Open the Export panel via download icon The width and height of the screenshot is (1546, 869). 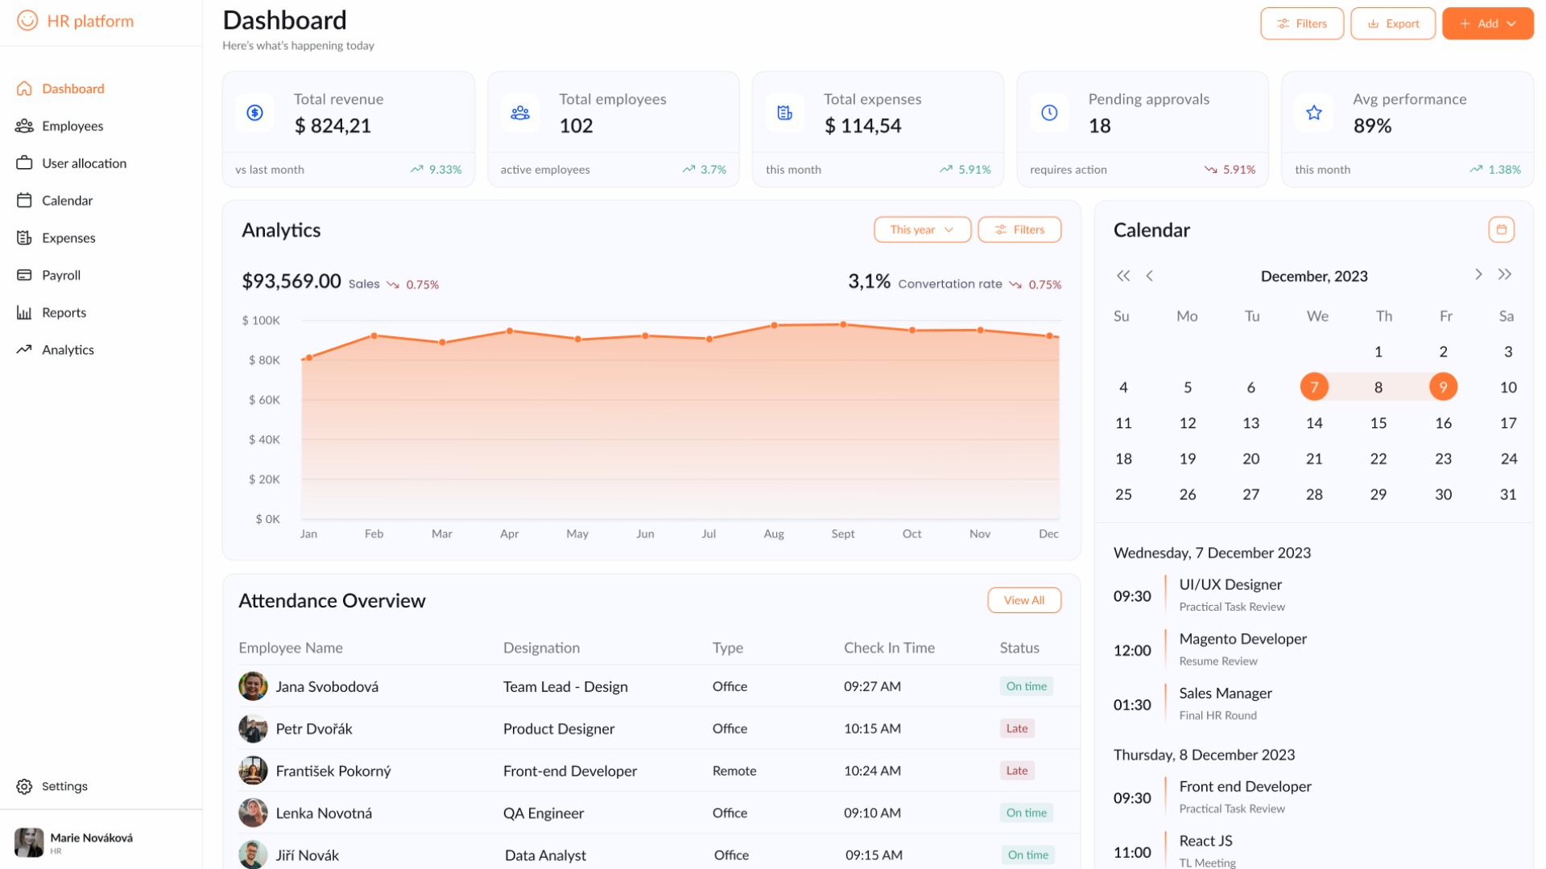1374,23
